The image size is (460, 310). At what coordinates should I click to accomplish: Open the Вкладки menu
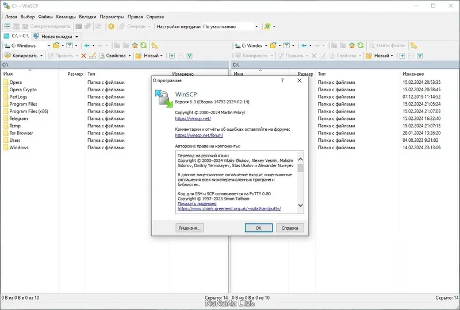pyautogui.click(x=87, y=17)
